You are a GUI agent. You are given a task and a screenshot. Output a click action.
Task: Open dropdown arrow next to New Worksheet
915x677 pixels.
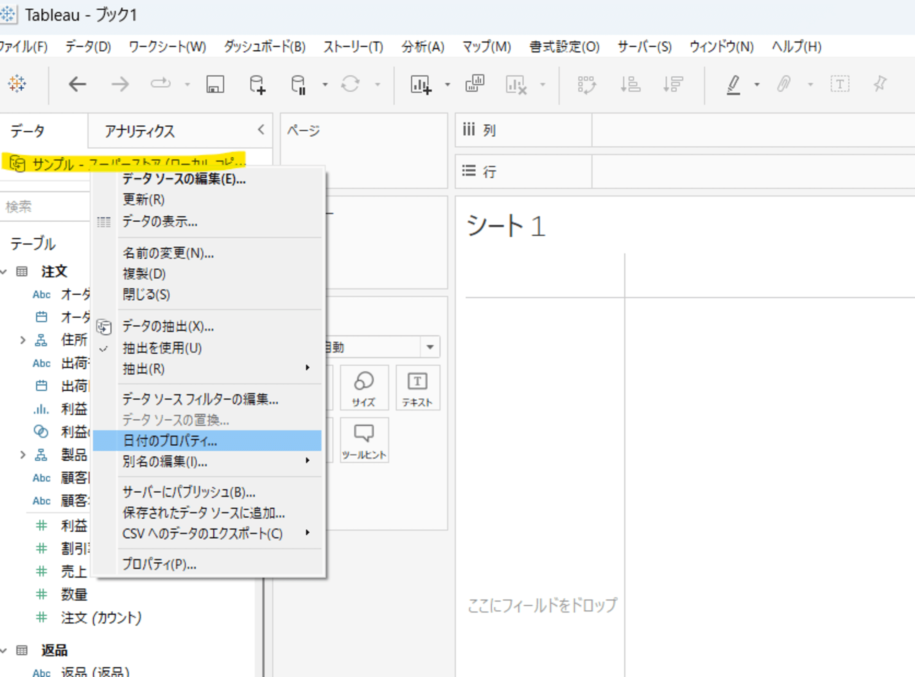click(x=447, y=85)
